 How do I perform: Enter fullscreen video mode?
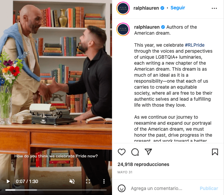tap(88, 181)
